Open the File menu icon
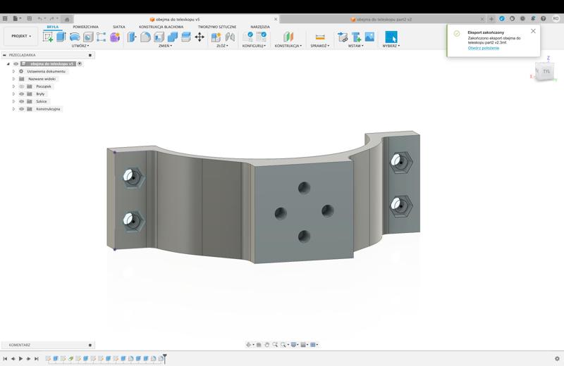 (x=16, y=19)
